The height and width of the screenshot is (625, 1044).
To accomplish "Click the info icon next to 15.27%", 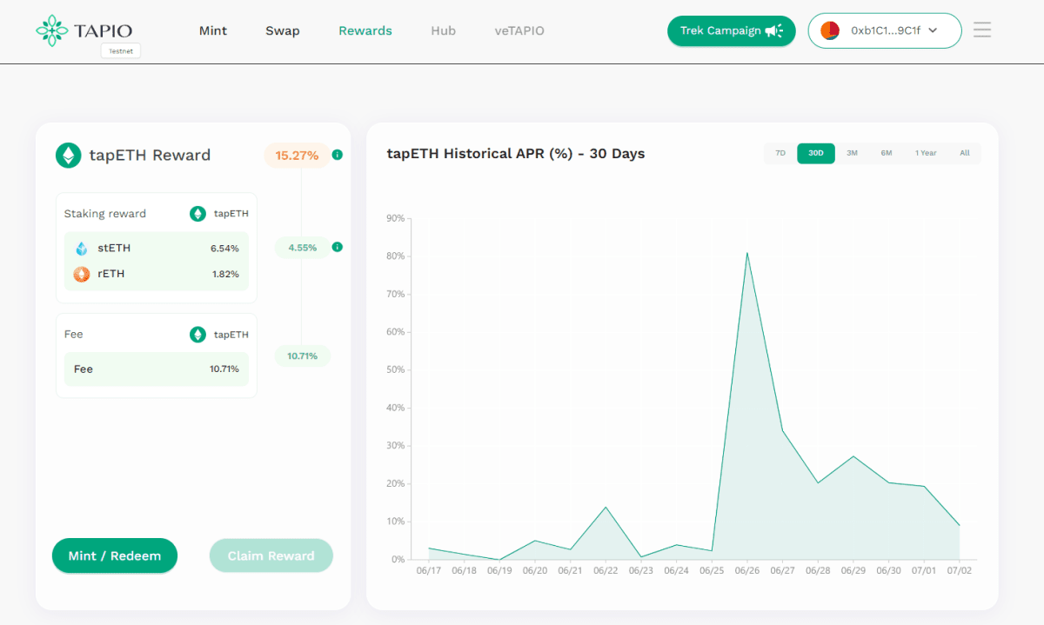I will click(x=338, y=155).
